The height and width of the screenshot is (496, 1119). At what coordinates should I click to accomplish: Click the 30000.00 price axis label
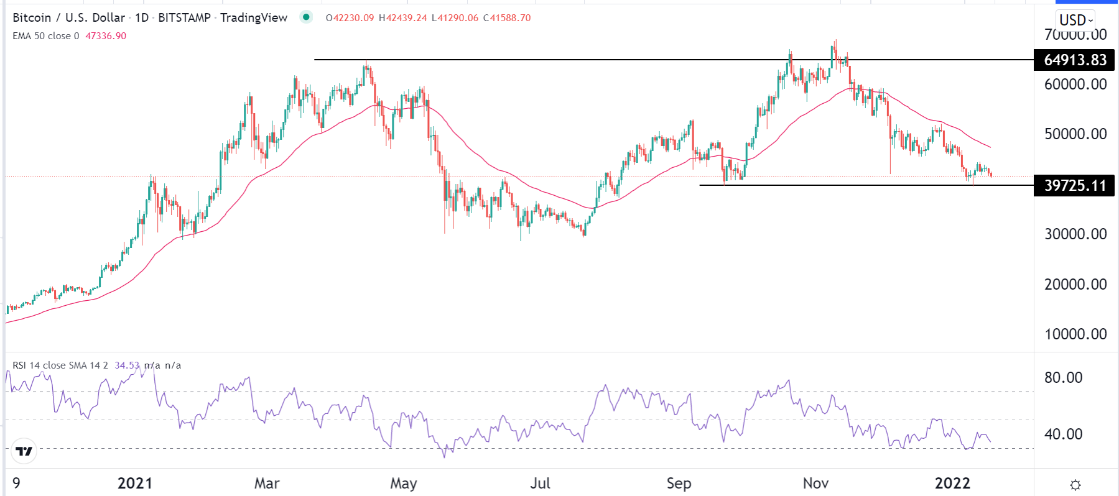1075,234
